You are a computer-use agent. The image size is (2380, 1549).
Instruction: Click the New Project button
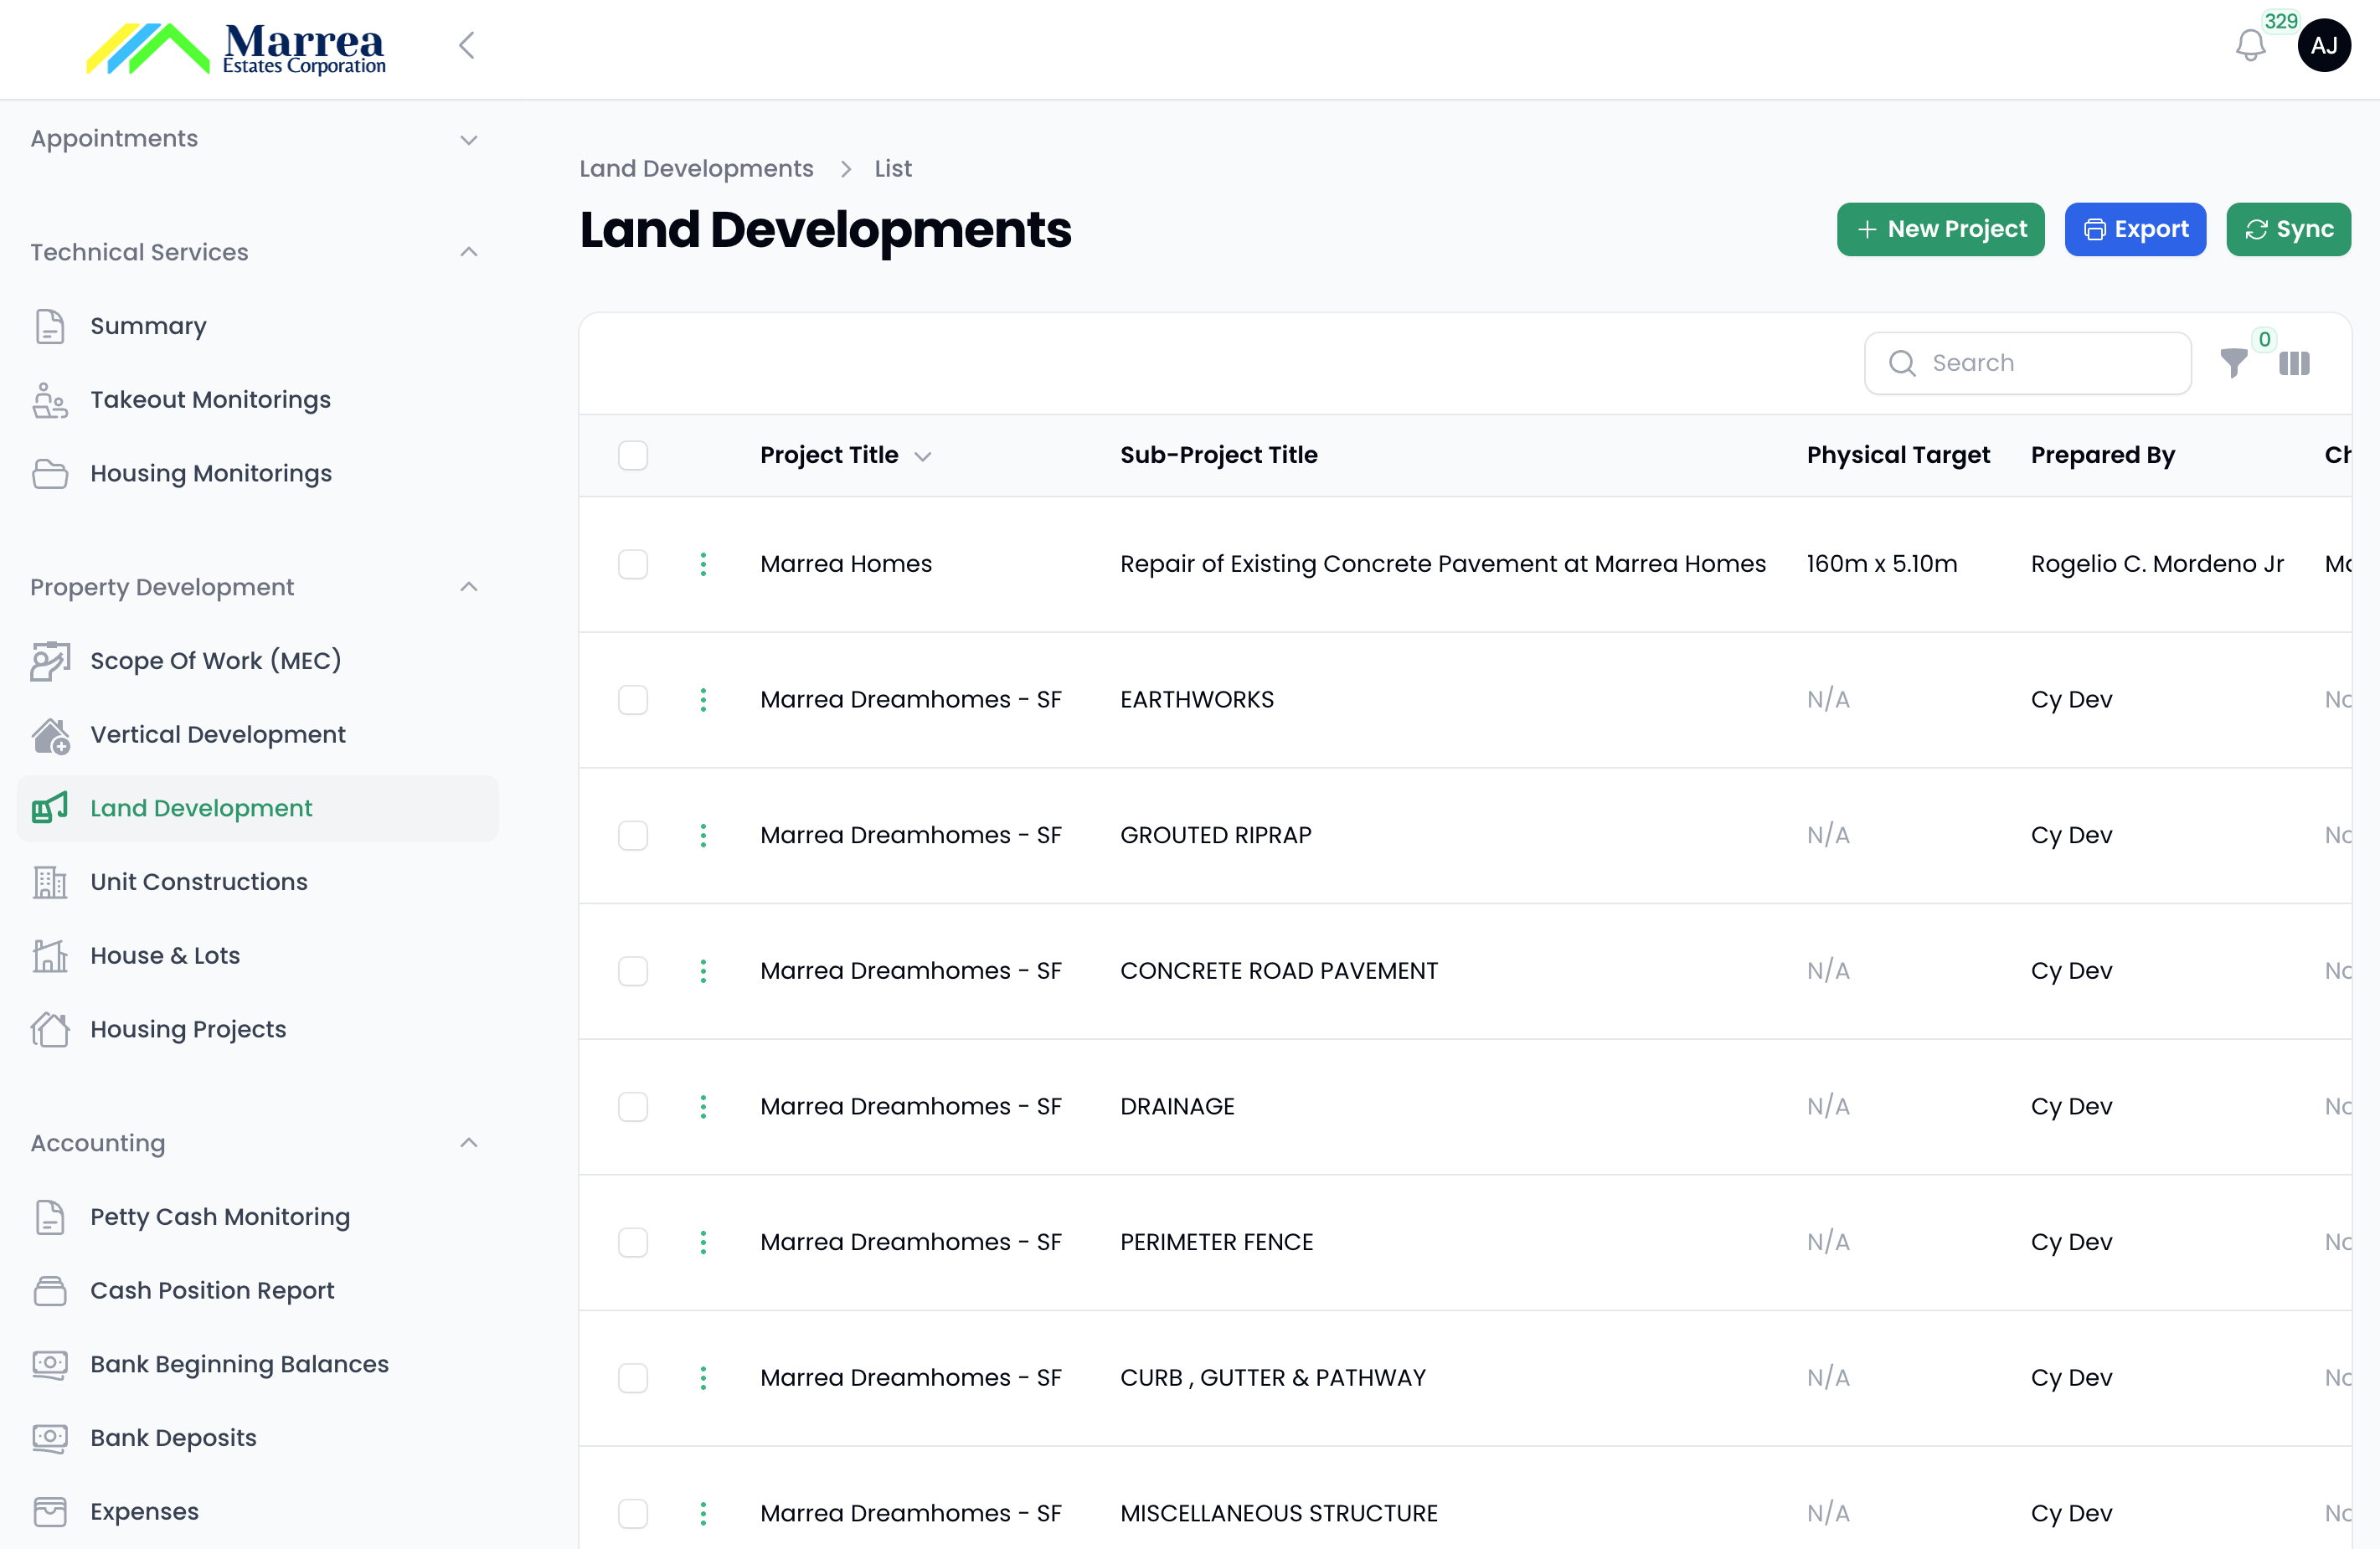click(x=1940, y=229)
